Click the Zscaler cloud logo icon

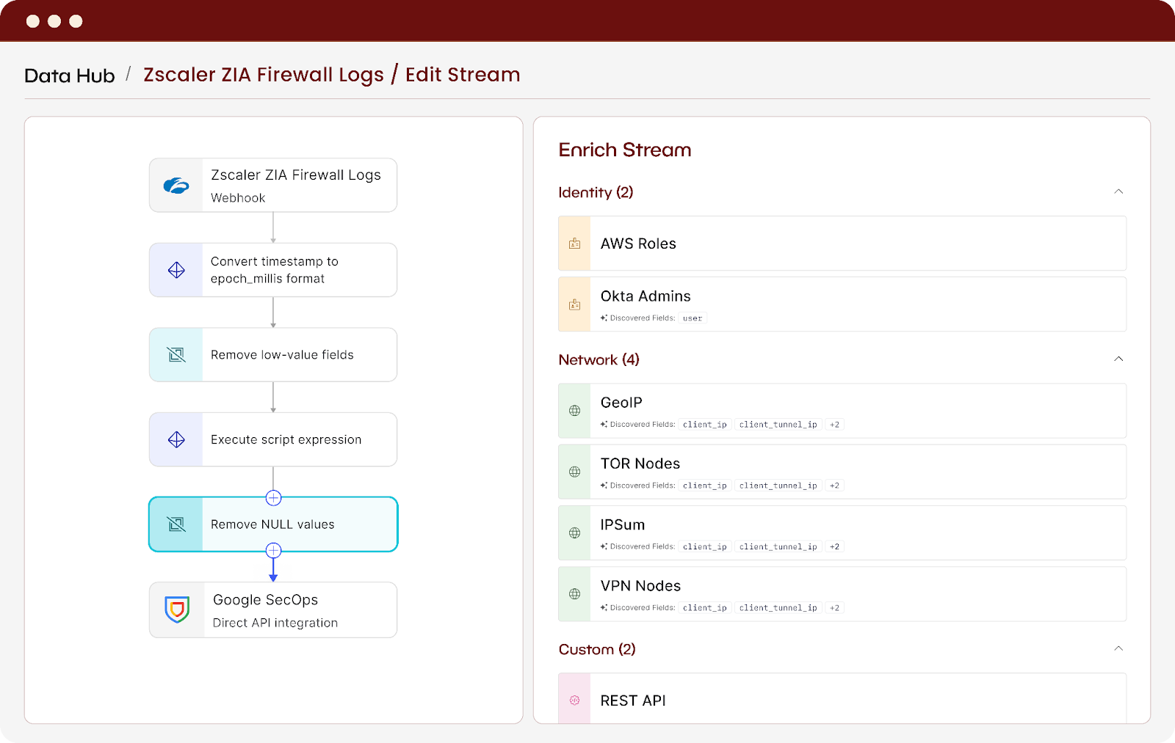176,186
